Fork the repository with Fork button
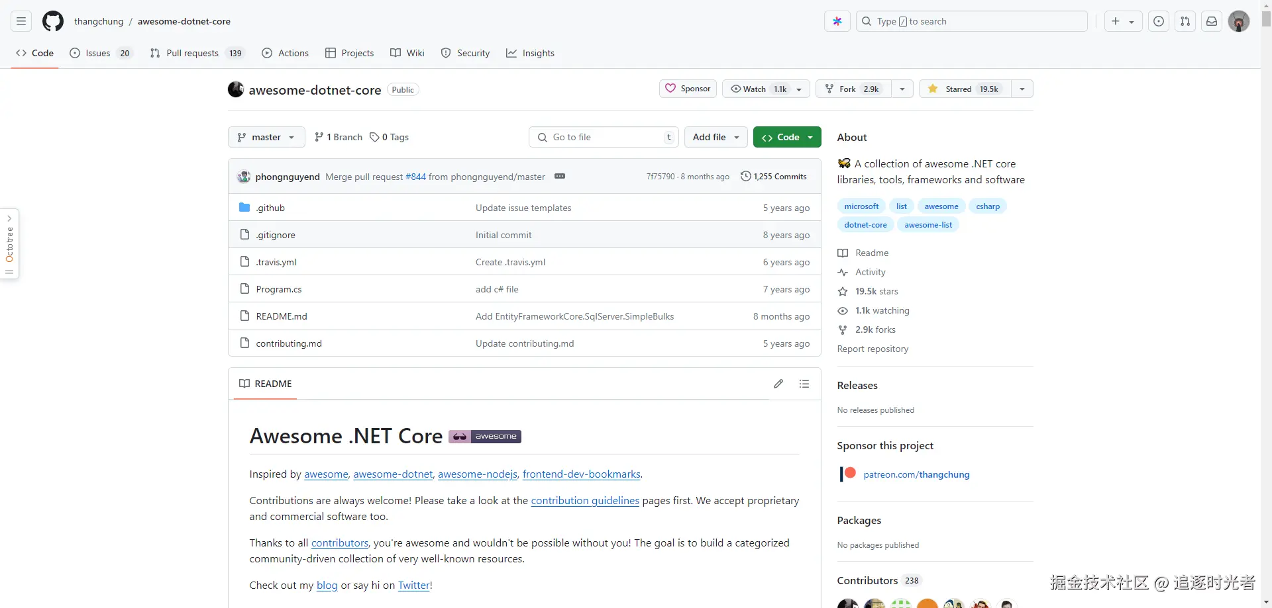 click(x=853, y=89)
